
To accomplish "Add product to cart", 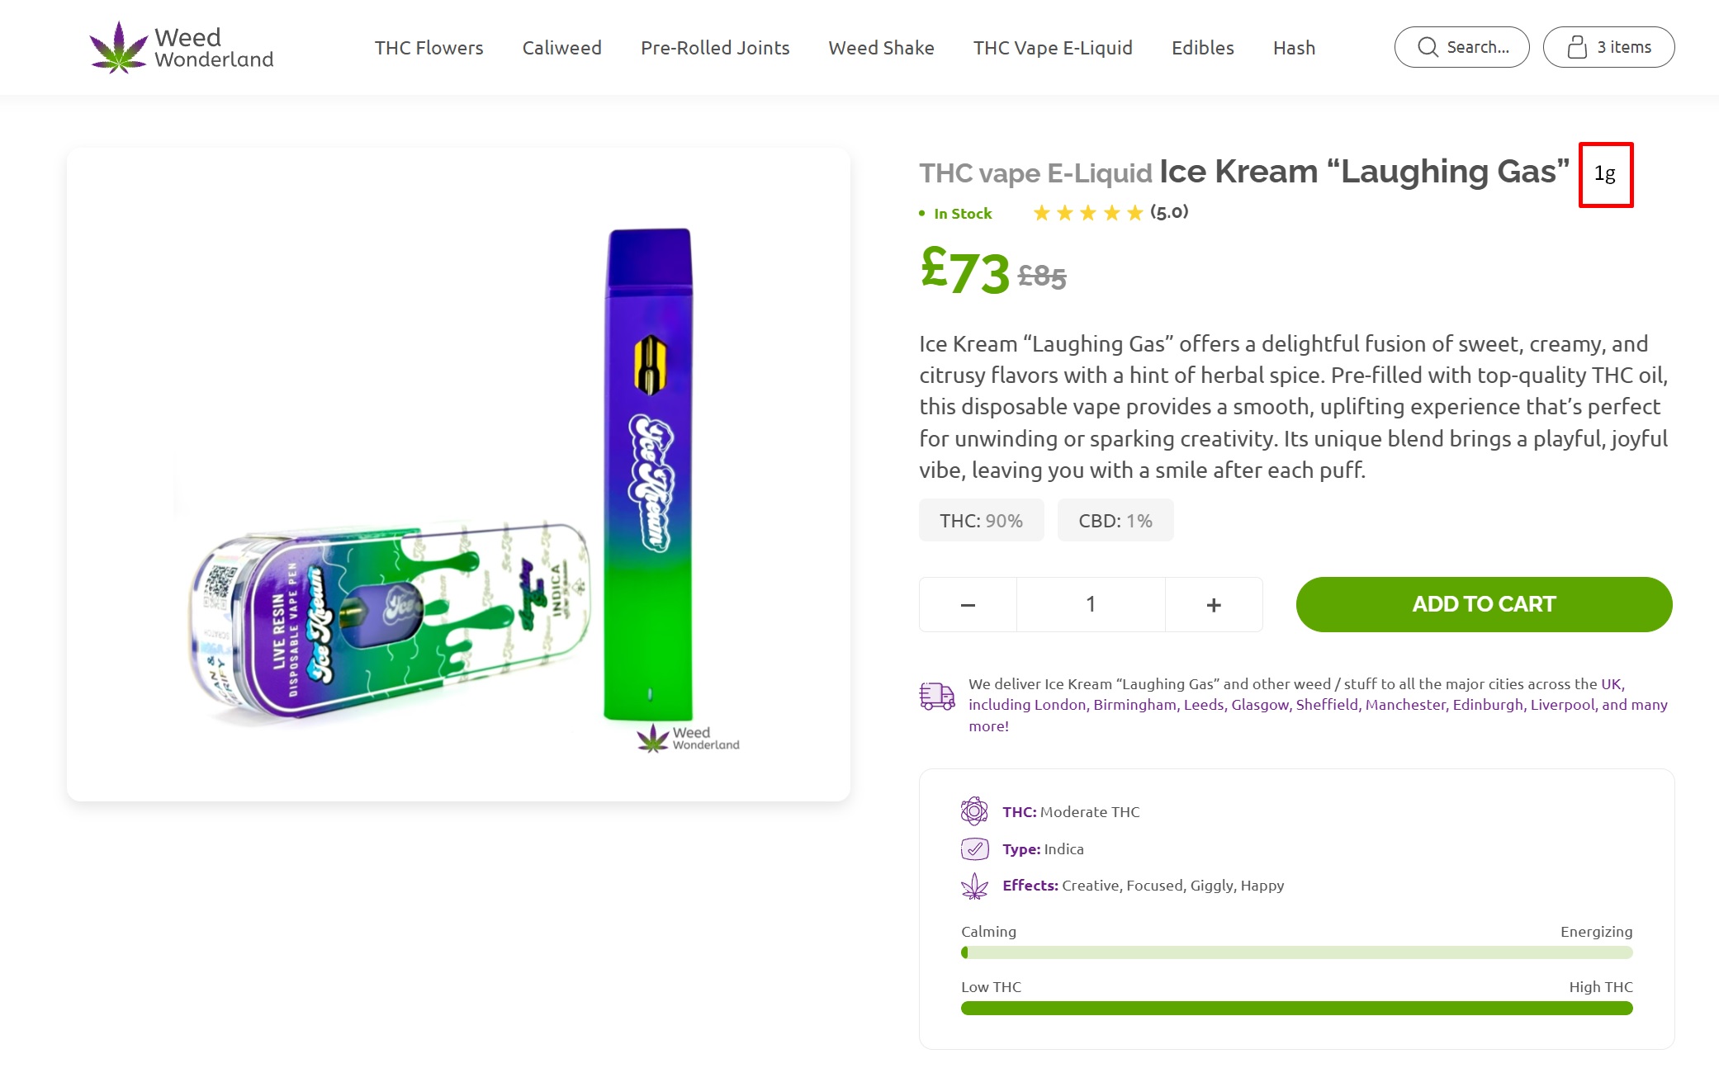I will point(1484,604).
